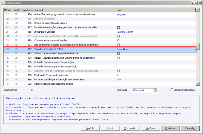Click the Contábil CIGAM value

(125, 32)
